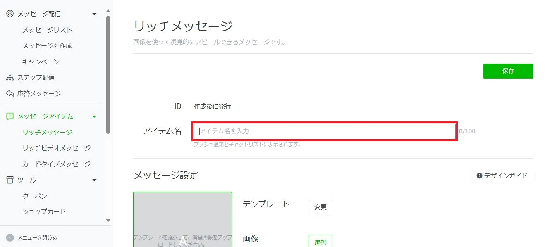Open the デザインガイド button
The width and height of the screenshot is (550, 247).
pyautogui.click(x=502, y=176)
